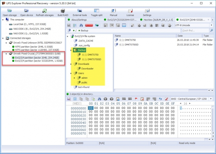
Task: Open the ANSI Central European CP-1250 dropdown
Action: [211, 99]
